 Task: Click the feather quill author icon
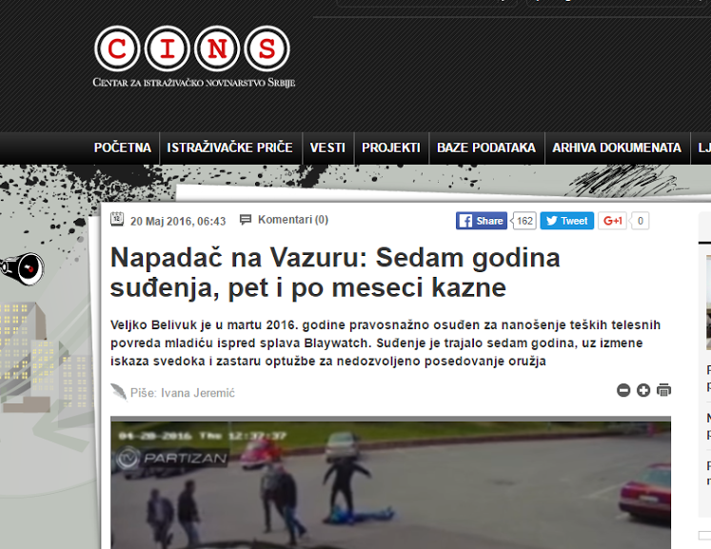pos(118,392)
